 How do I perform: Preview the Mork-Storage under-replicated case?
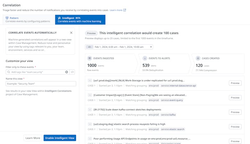[235, 83]
